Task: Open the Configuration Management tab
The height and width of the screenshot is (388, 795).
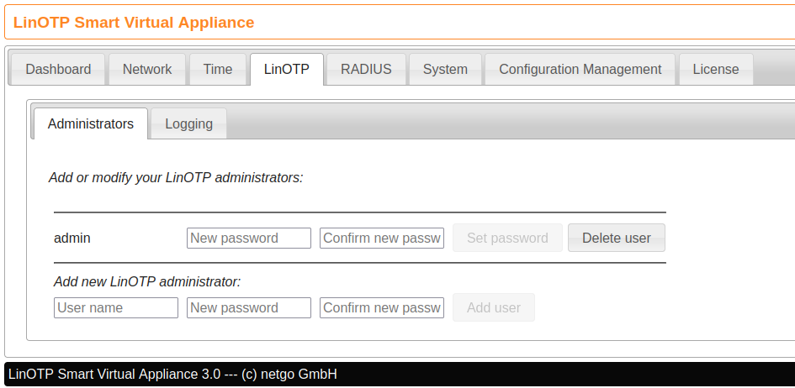Action: point(580,70)
